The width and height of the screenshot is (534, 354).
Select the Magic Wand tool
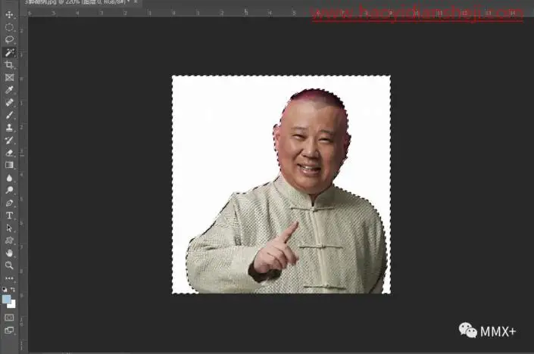9,52
